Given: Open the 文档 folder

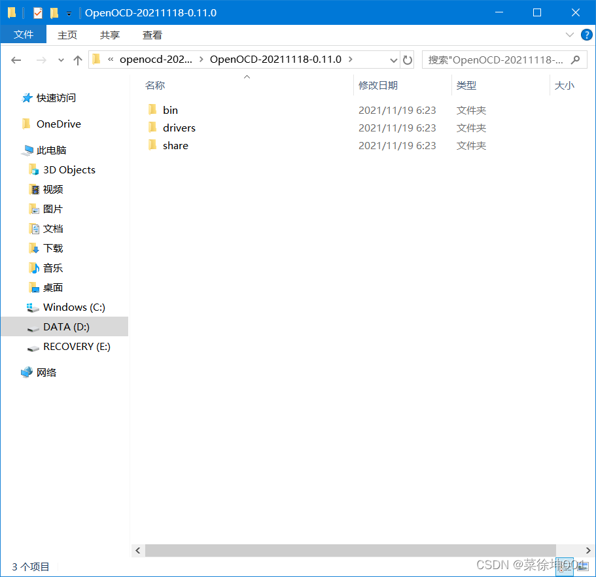Looking at the screenshot, I should [x=53, y=229].
